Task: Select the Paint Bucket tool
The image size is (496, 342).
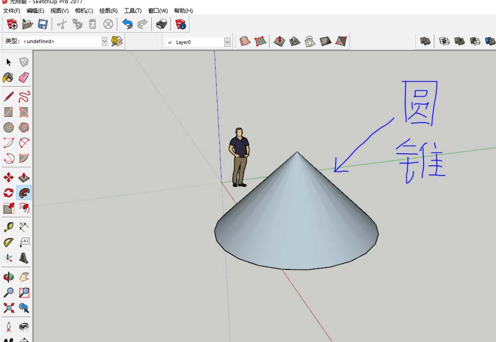Action: (x=8, y=77)
